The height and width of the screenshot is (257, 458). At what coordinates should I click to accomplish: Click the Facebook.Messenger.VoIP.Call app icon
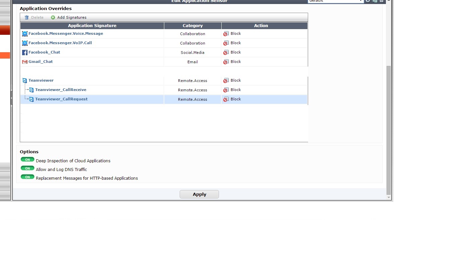(25, 43)
